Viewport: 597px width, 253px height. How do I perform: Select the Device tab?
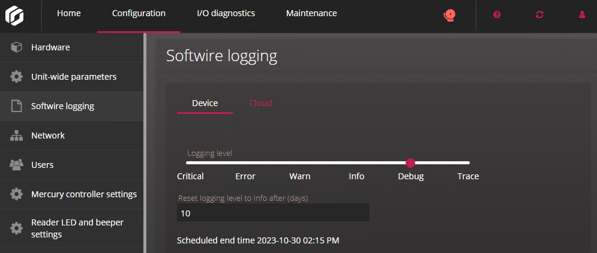[x=205, y=103]
